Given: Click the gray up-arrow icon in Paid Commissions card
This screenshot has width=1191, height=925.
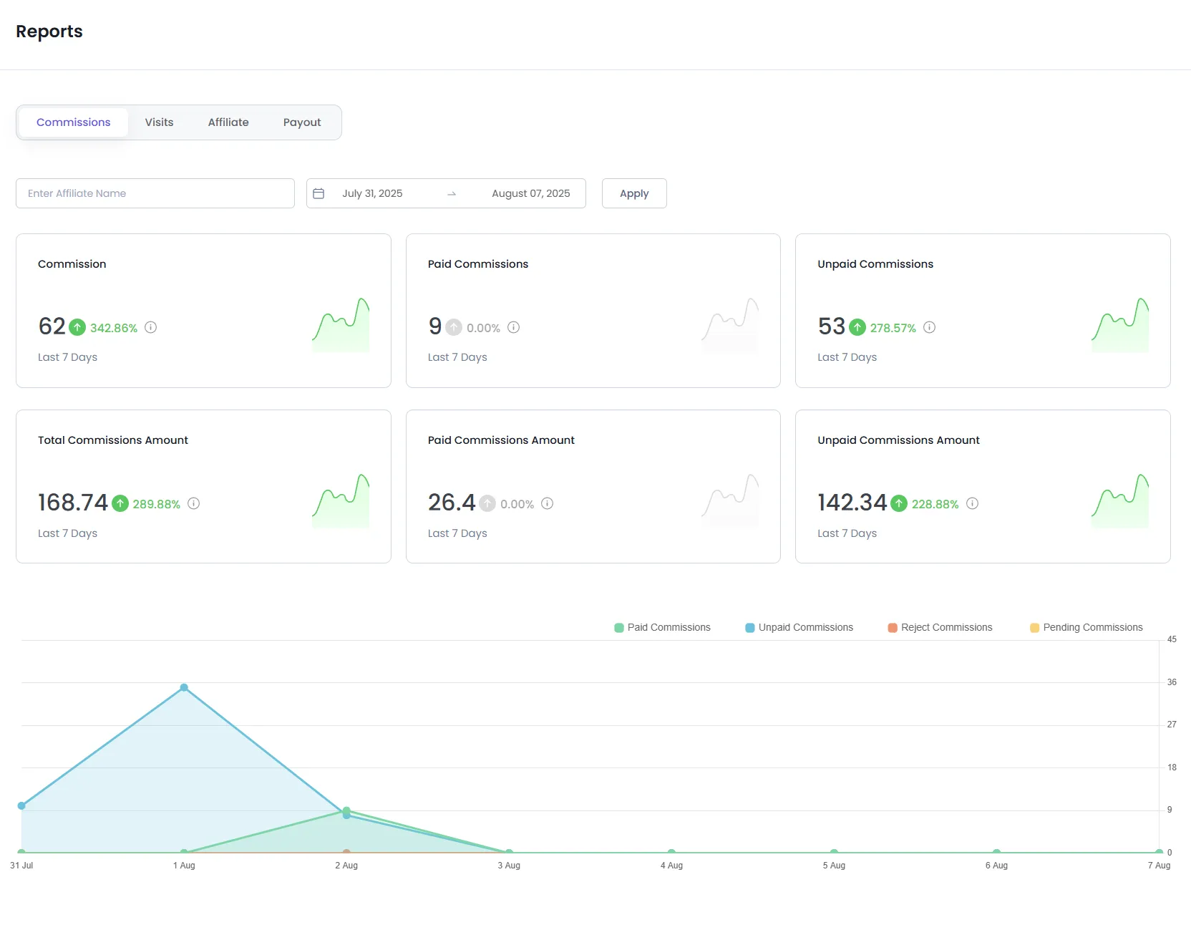Looking at the screenshot, I should [454, 327].
